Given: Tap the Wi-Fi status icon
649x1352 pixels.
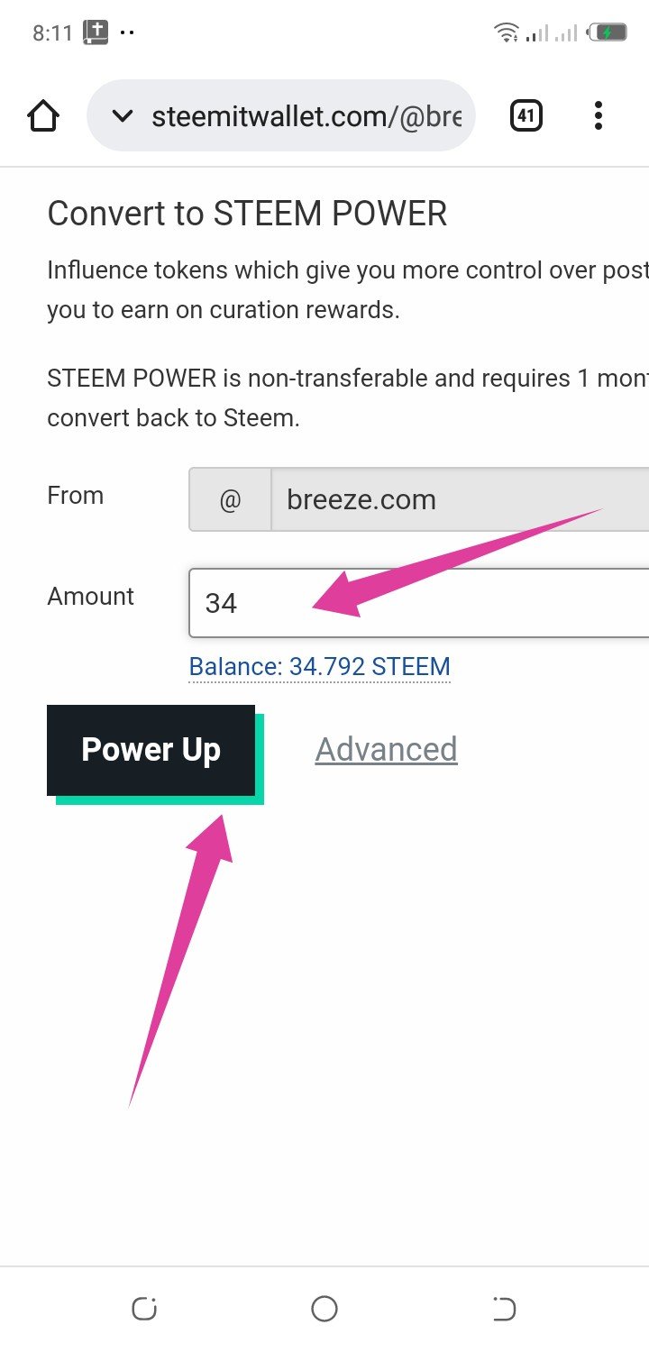Looking at the screenshot, I should pos(507,33).
